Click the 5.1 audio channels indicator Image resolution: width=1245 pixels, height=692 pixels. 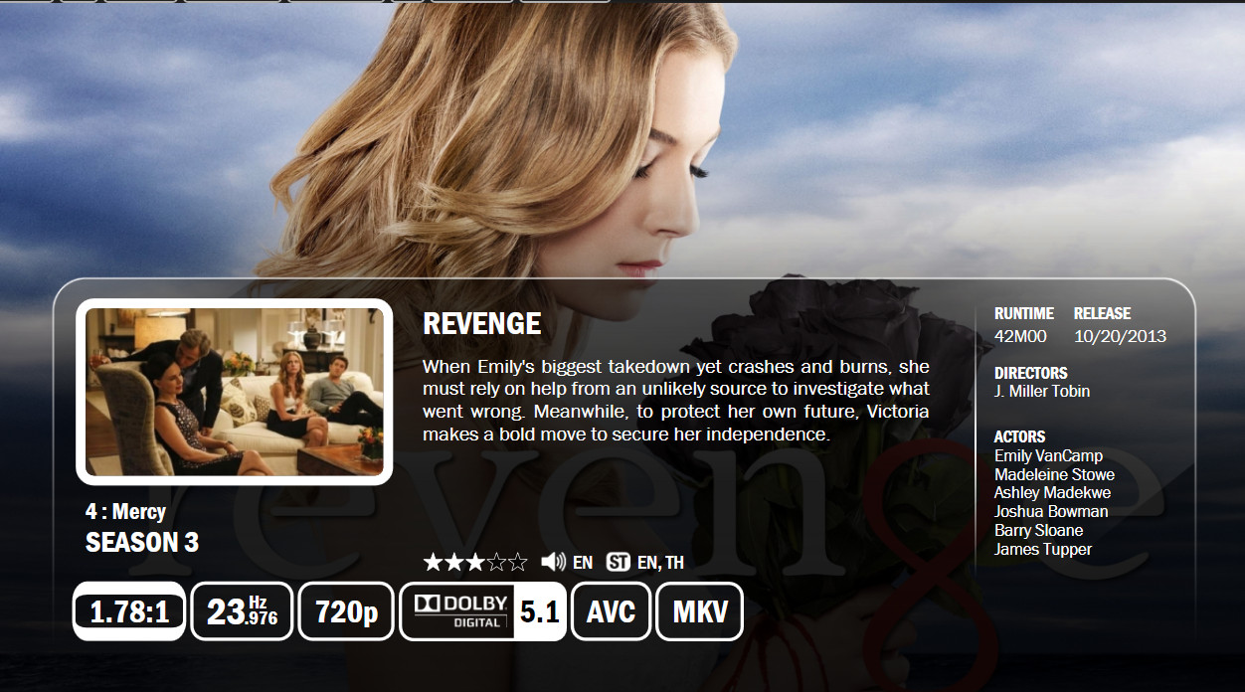point(540,611)
